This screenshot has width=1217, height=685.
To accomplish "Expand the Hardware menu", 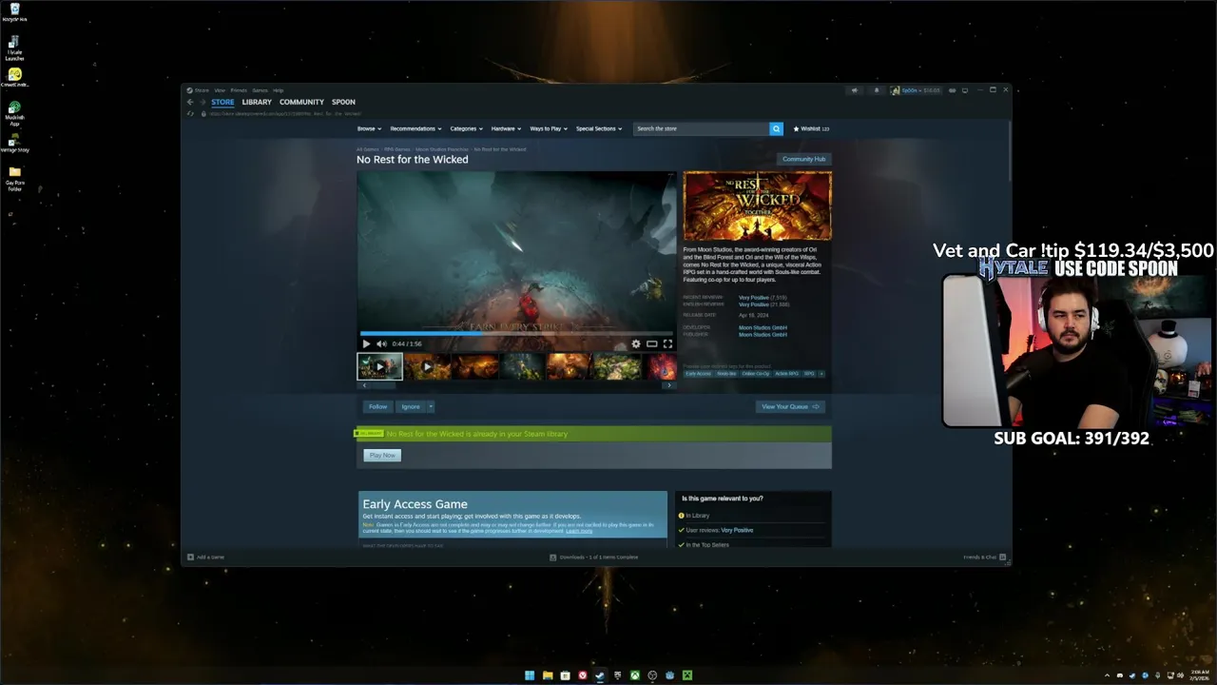I will 506,128.
